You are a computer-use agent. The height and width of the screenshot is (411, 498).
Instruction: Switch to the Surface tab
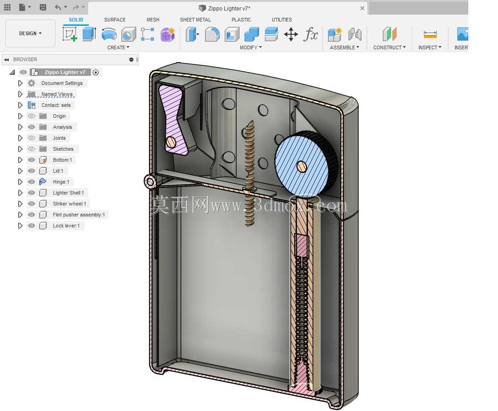115,20
